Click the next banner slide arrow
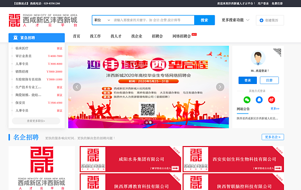The image size is (301, 190). pos(220,87)
